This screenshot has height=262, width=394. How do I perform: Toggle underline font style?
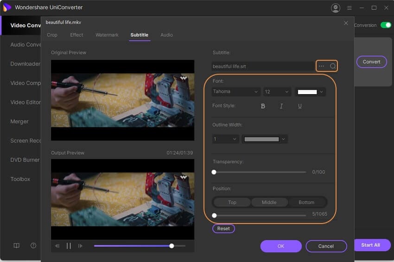pyautogui.click(x=300, y=106)
